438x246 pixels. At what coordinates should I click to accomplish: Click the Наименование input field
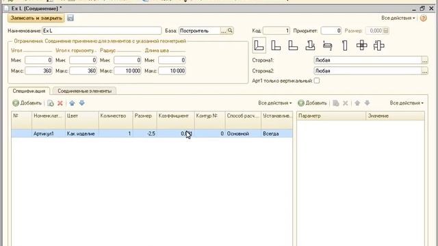coord(102,31)
